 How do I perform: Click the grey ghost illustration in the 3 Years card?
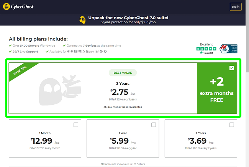pos(60,90)
